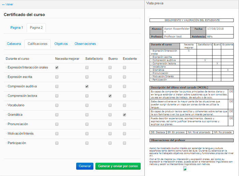Select the Calificaciones tab
The height and width of the screenshot is (176, 239).
38,44
